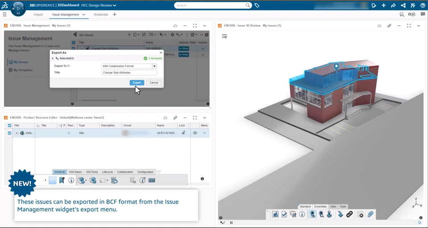Click the attachment paperclip icon in 3D toolbar
Viewport: 428px width, 228px height.
pos(370,214)
